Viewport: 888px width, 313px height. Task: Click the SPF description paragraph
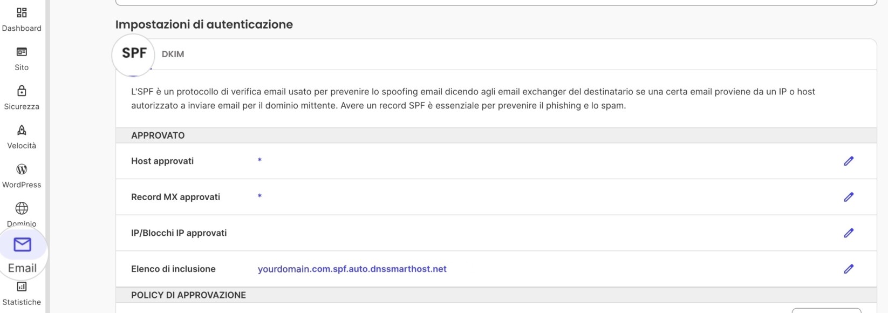click(x=473, y=99)
